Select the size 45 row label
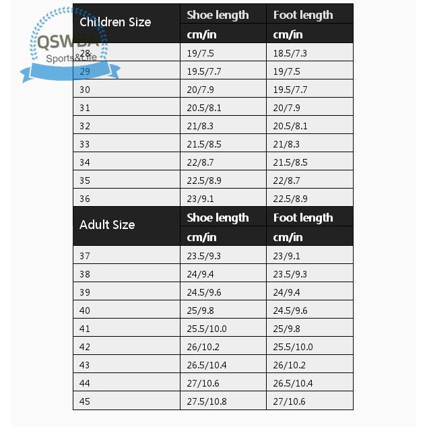The image size is (427, 427). point(86,401)
